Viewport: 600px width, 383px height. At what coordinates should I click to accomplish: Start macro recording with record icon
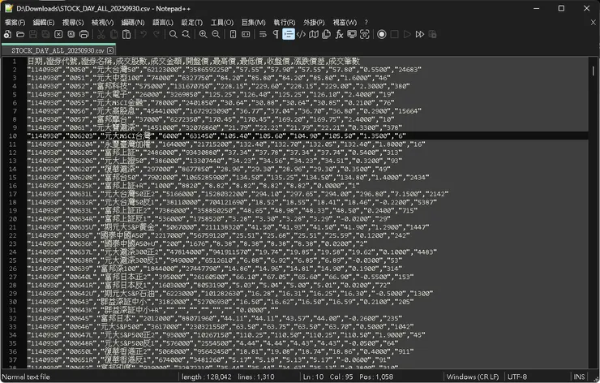click(x=382, y=34)
